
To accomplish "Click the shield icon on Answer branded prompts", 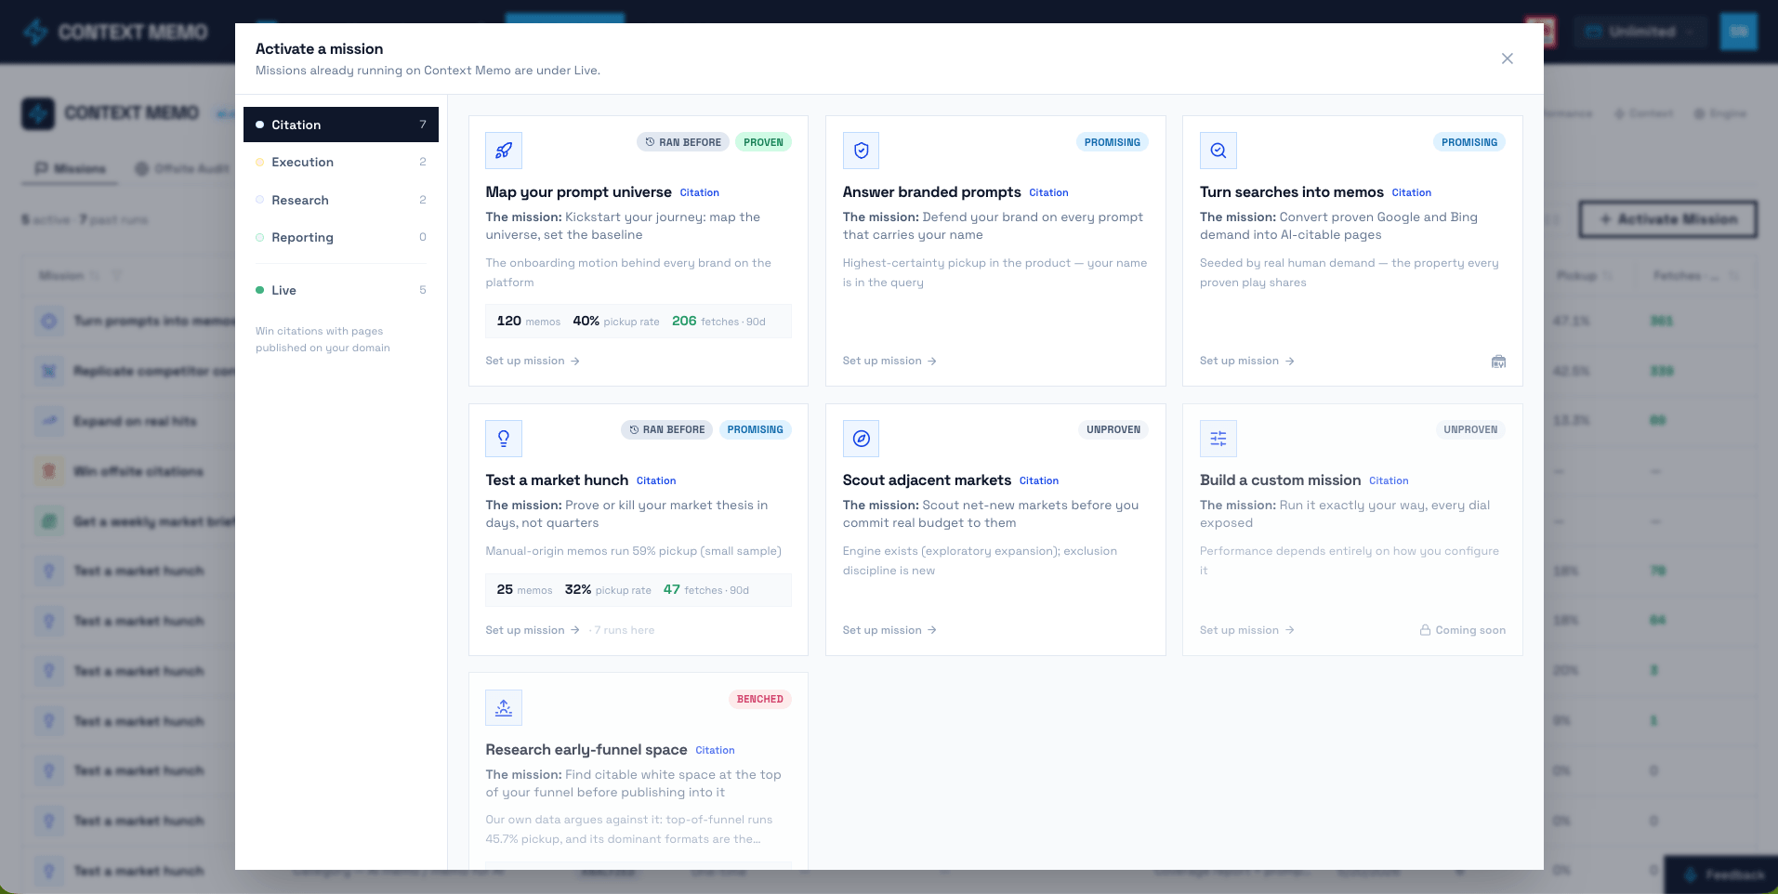I will pyautogui.click(x=861, y=151).
